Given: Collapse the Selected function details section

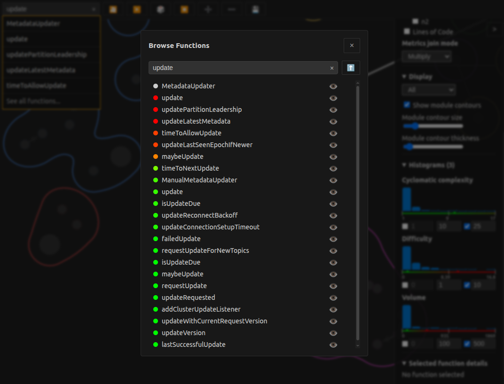Looking at the screenshot, I should 445,363.
